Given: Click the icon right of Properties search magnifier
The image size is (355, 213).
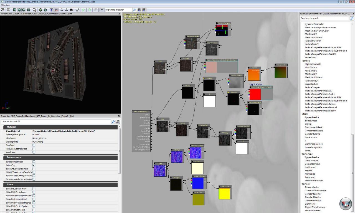Looking at the screenshot, I should tap(118, 122).
